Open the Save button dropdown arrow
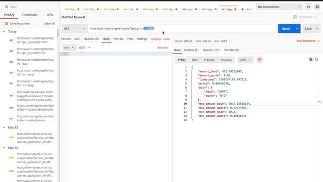This screenshot has height=182, width=323. (x=317, y=28)
